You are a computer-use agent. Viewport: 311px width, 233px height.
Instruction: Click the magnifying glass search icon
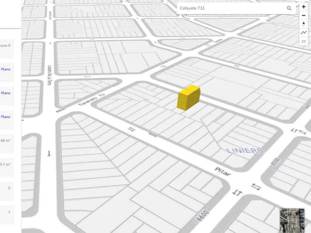[x=289, y=8]
